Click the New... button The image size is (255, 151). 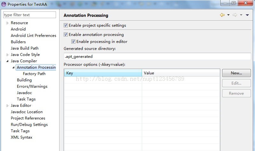click(237, 73)
